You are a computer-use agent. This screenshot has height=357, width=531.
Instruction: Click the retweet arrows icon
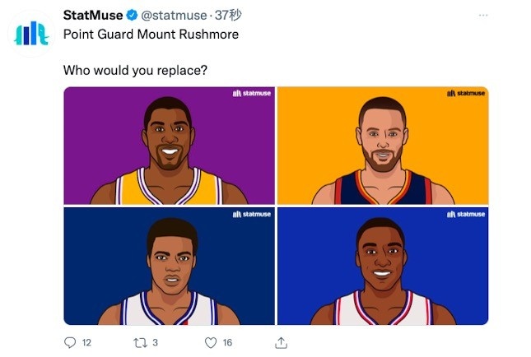coord(137,341)
